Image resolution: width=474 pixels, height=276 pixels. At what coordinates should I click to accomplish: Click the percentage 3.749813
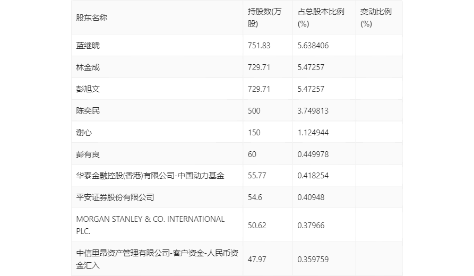coord(313,111)
